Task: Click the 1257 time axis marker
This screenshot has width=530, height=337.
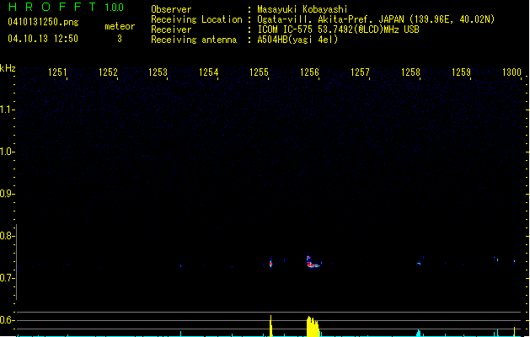Action: (360, 72)
